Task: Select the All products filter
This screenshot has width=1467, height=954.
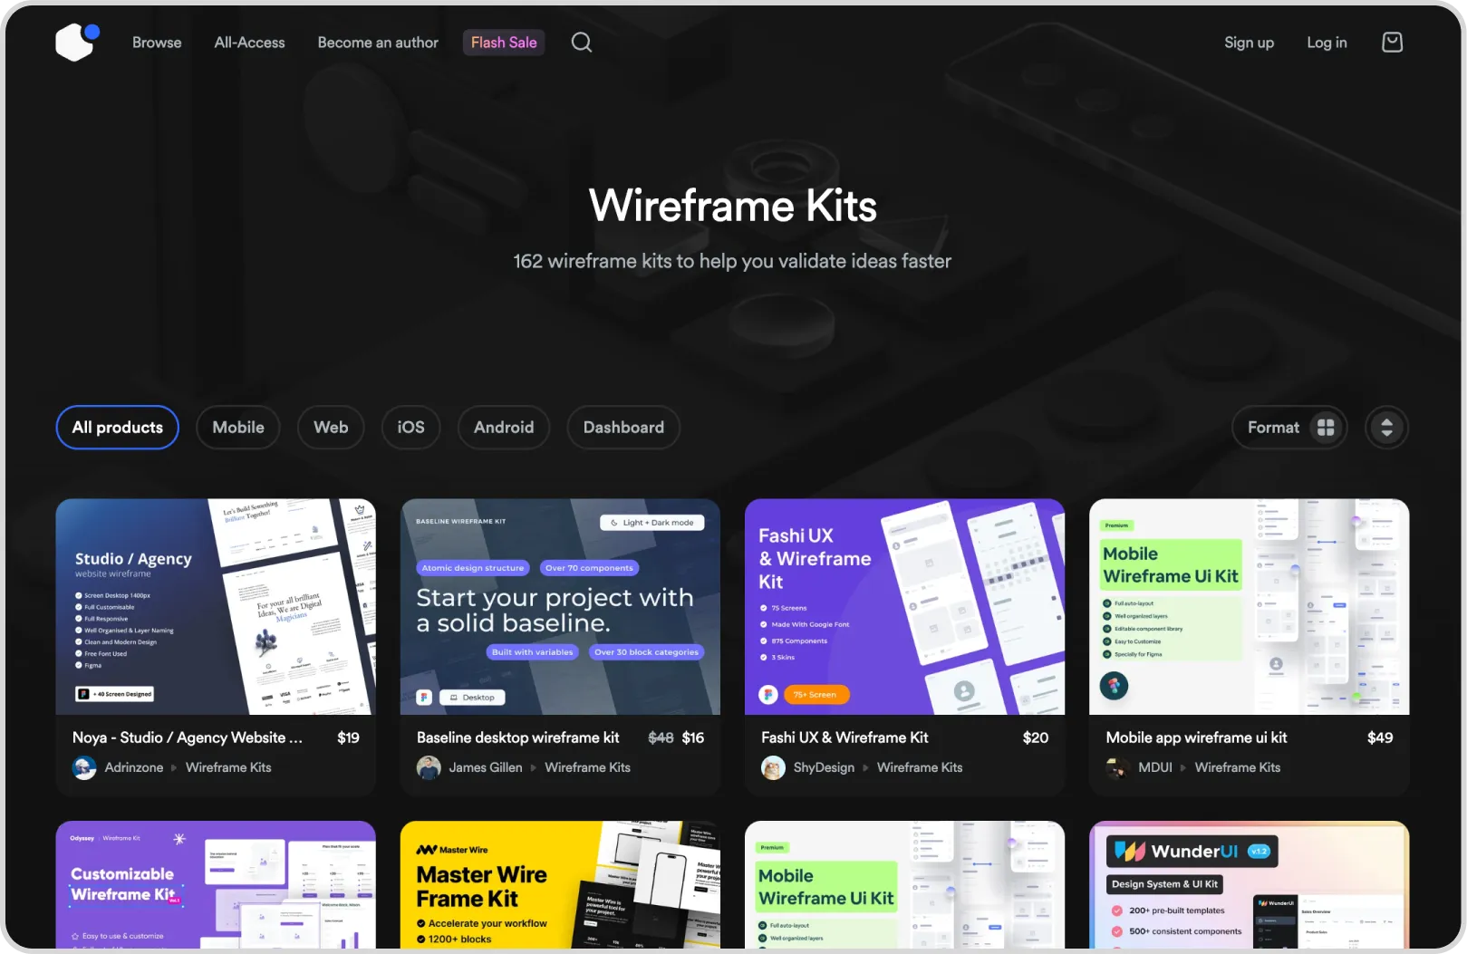Action: [118, 428]
